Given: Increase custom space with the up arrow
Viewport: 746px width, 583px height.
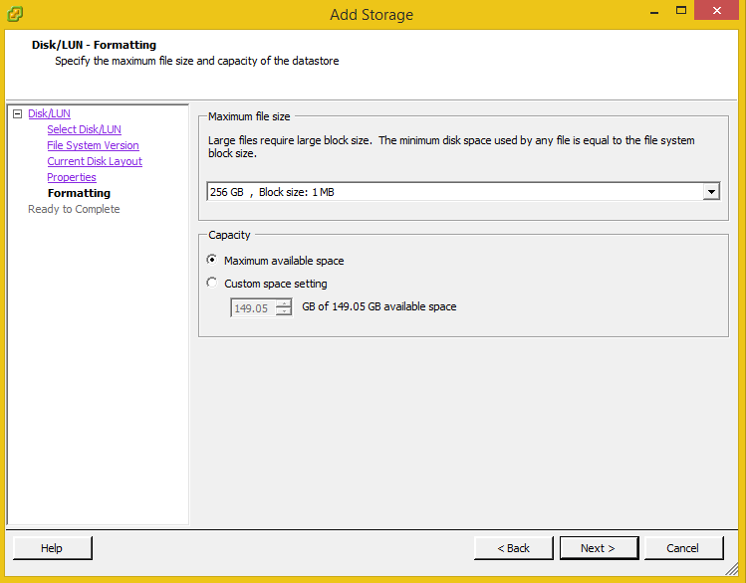Looking at the screenshot, I should tap(284, 303).
